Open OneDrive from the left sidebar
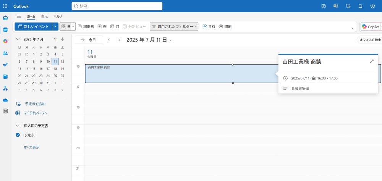 5,100
